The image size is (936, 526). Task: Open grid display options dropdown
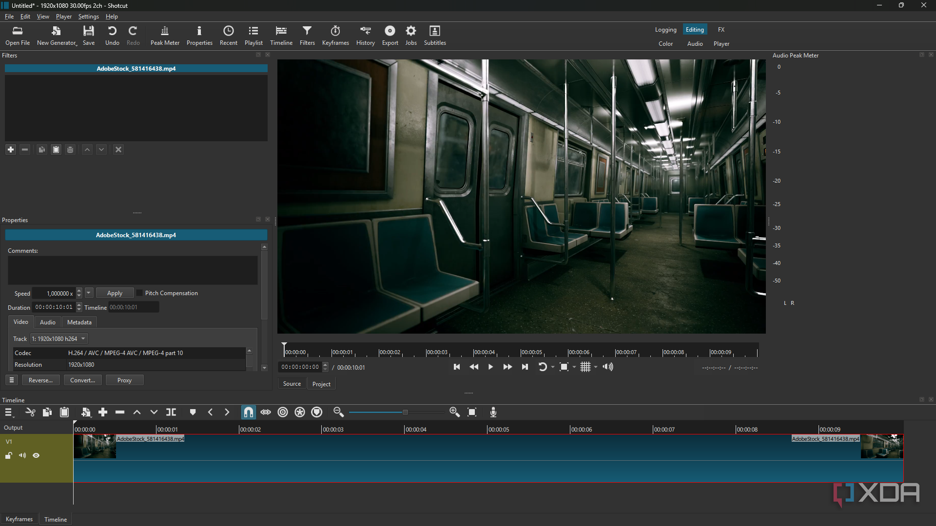596,367
